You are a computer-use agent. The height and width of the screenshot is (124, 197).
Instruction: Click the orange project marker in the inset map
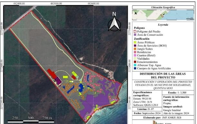pos(162,15)
